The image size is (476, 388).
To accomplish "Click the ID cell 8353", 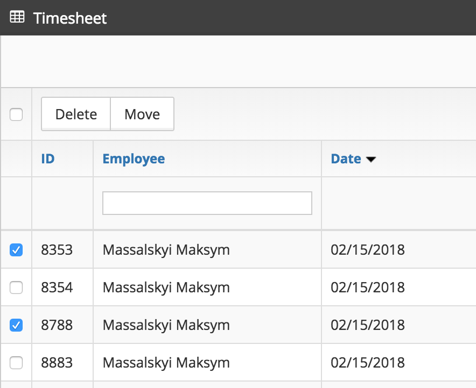I will (57, 250).
